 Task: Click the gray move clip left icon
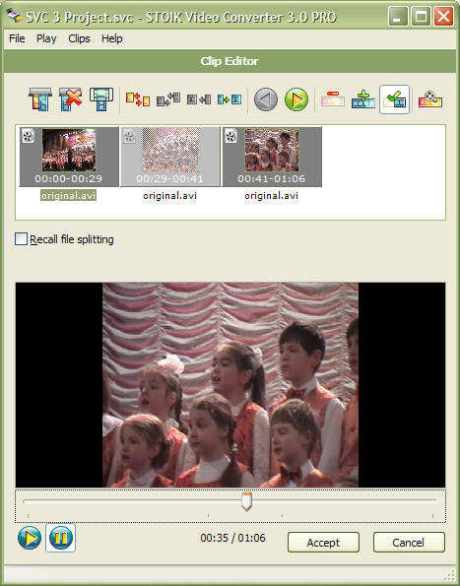(x=198, y=99)
